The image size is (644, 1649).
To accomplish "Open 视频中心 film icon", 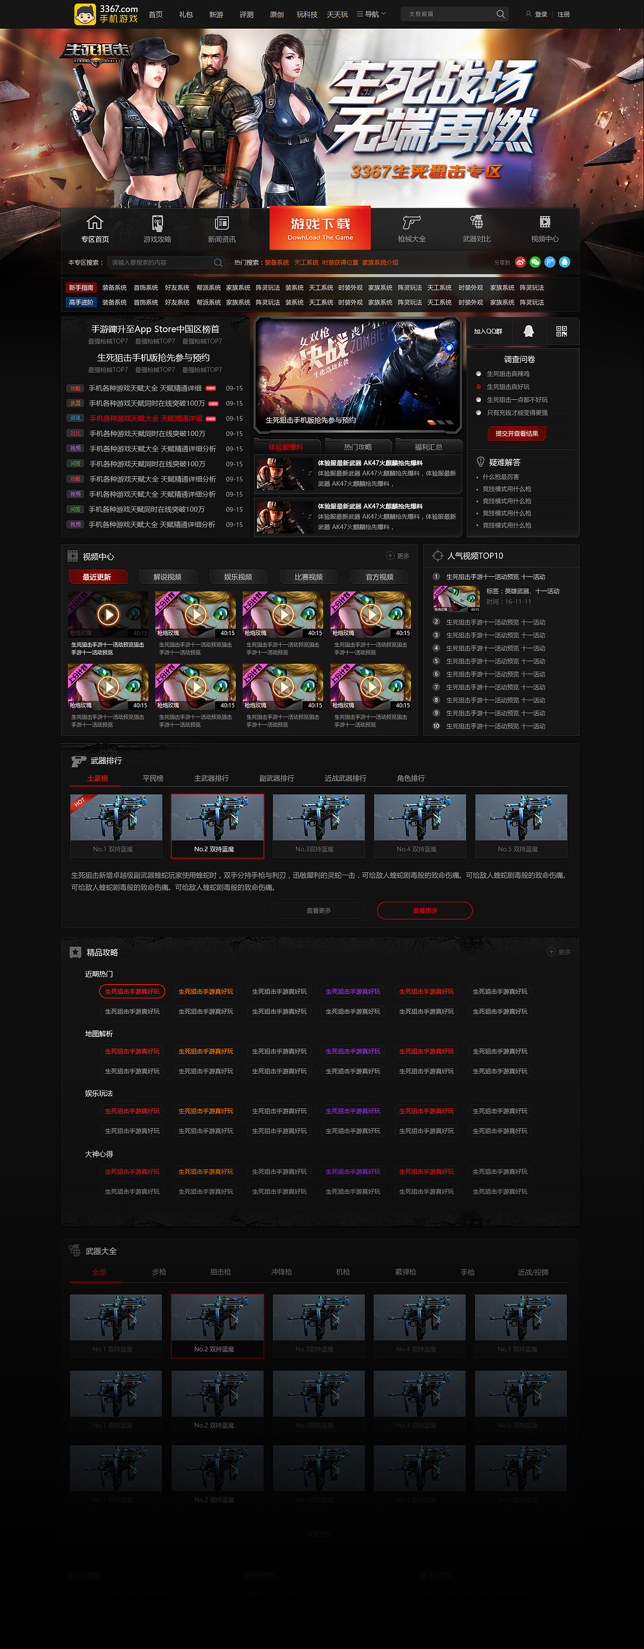I will tap(545, 221).
